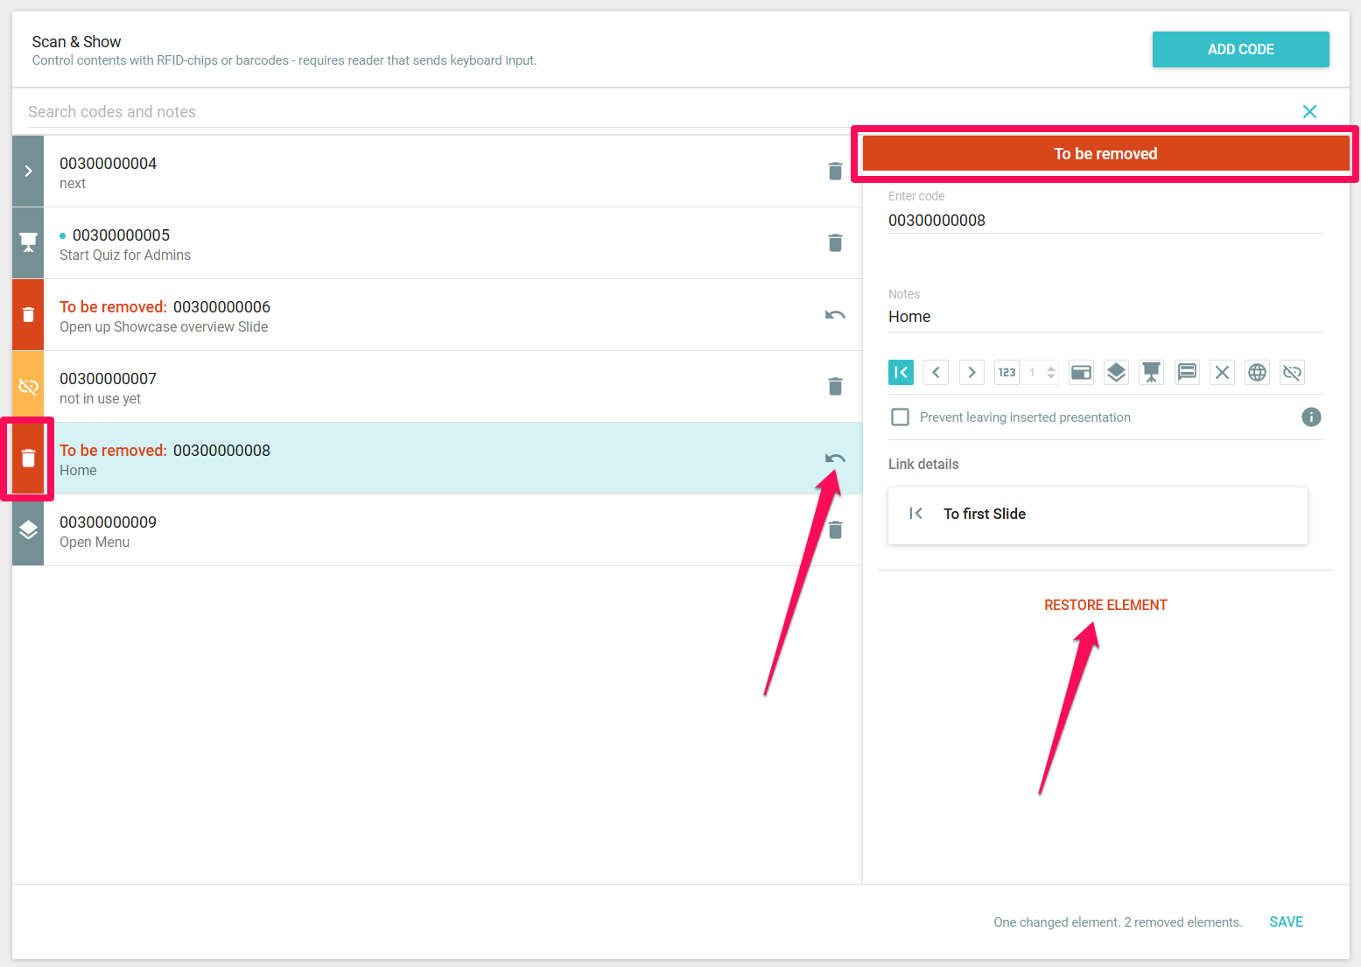Pick the presentation easel link icon
1361x967 pixels.
coord(1151,373)
